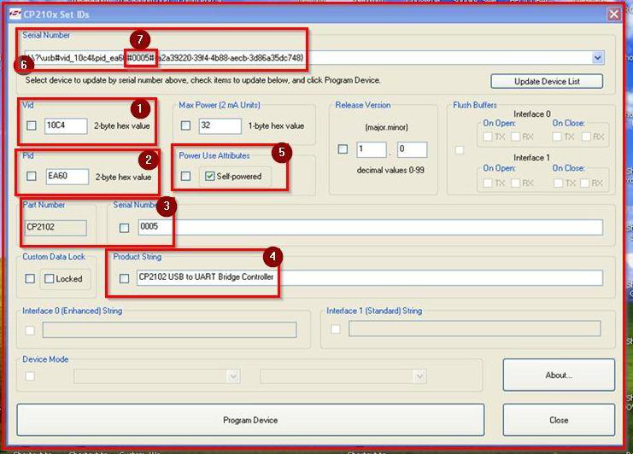Toggle Interface 1 On Close RX checkbox
Screen dimensions: 633x454
pos(584,183)
